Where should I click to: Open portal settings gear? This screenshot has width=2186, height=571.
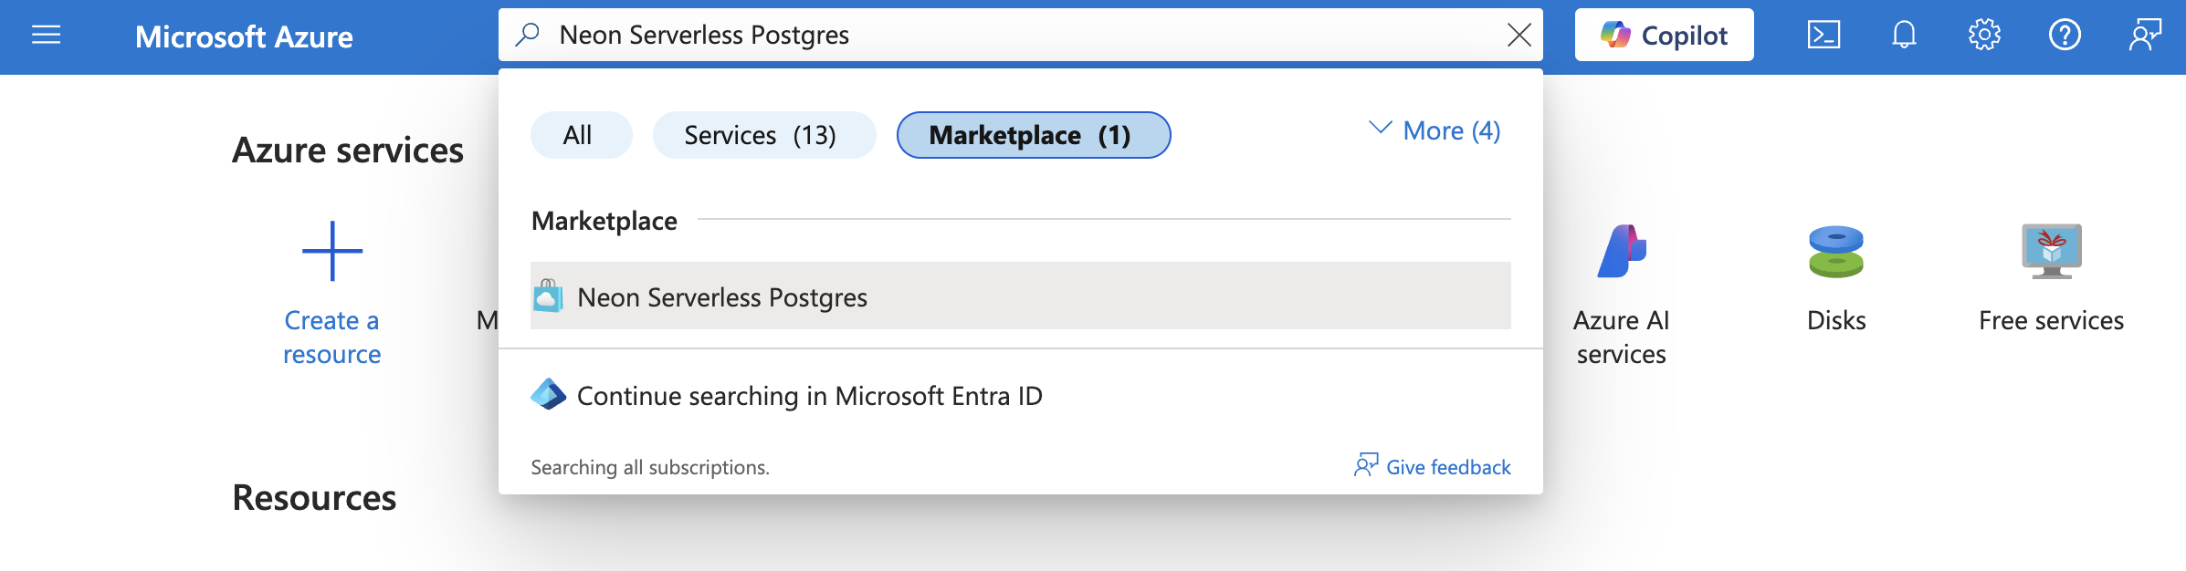tap(1984, 36)
